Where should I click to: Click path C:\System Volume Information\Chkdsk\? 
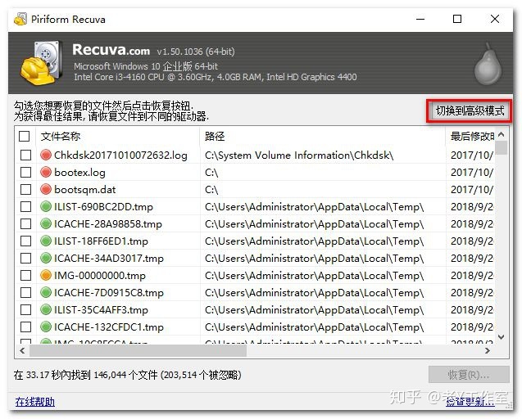299,155
